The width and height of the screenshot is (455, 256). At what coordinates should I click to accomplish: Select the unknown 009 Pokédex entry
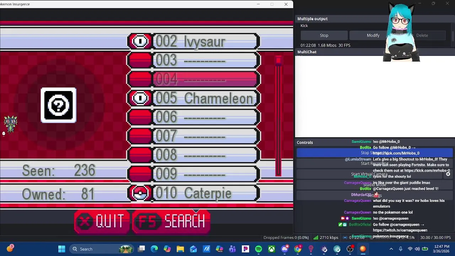point(193,174)
